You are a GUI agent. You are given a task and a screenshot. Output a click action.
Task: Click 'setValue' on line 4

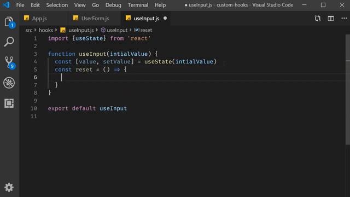tap(116, 62)
